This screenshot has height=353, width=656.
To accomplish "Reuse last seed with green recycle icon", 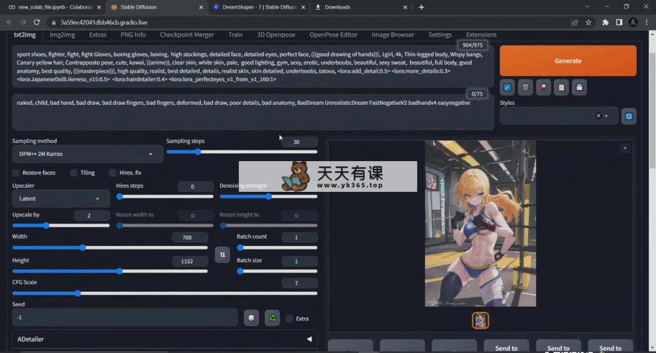I will pos(272,318).
